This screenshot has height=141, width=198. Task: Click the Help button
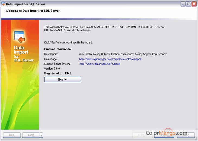tap(12, 135)
